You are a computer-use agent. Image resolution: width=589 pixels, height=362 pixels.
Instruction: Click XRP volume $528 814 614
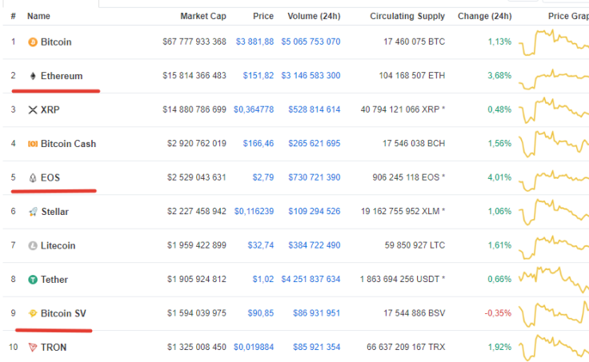(x=315, y=109)
